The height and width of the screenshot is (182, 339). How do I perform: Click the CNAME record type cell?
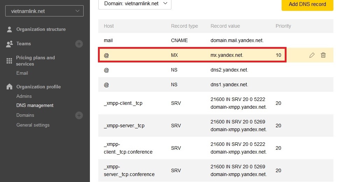[x=179, y=40]
